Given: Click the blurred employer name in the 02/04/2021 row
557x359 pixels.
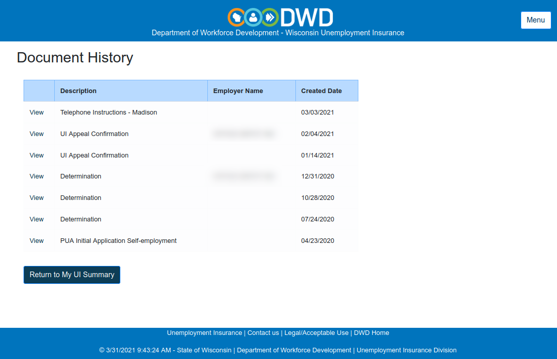Looking at the screenshot, I should click(244, 134).
